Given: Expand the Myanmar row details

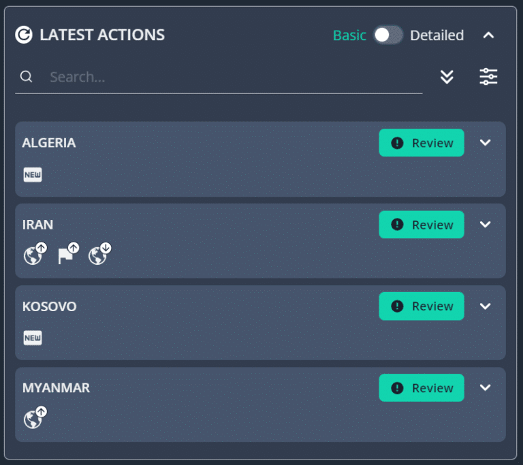Looking at the screenshot, I should 485,387.
